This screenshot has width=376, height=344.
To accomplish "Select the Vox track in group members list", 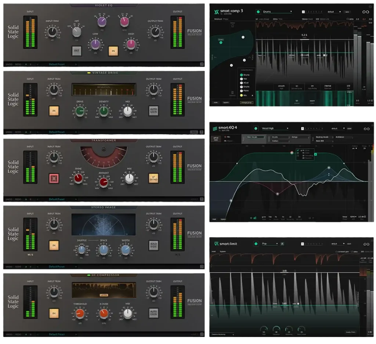I will coord(246,79).
